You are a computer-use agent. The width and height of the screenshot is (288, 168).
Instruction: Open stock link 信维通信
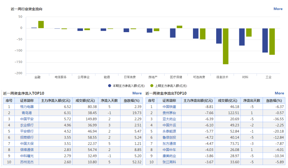pos(27,150)
